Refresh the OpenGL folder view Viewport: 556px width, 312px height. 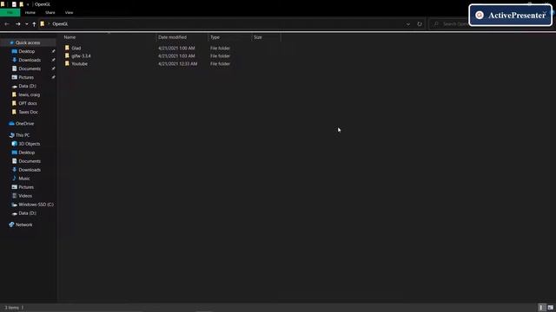pos(420,24)
